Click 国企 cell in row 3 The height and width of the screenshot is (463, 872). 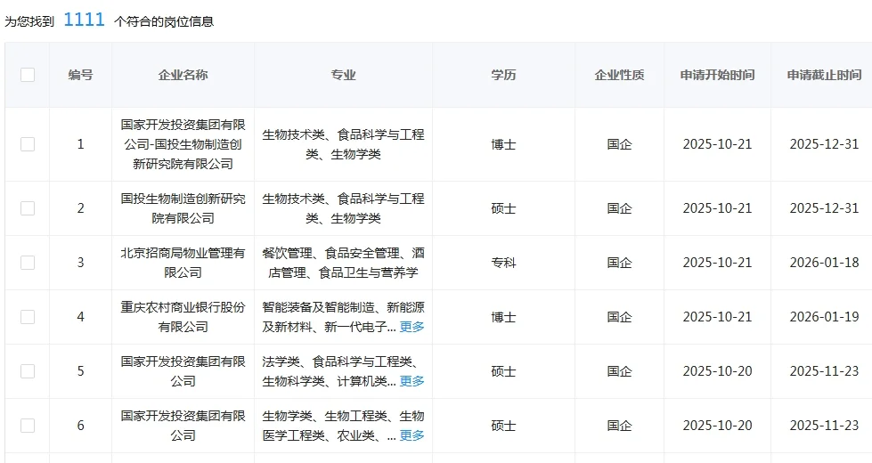coord(620,263)
